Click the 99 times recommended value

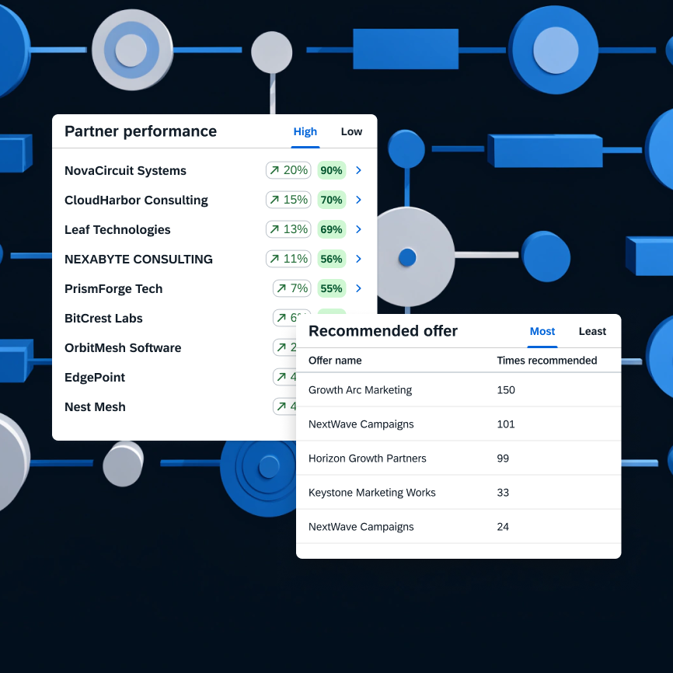(x=503, y=459)
